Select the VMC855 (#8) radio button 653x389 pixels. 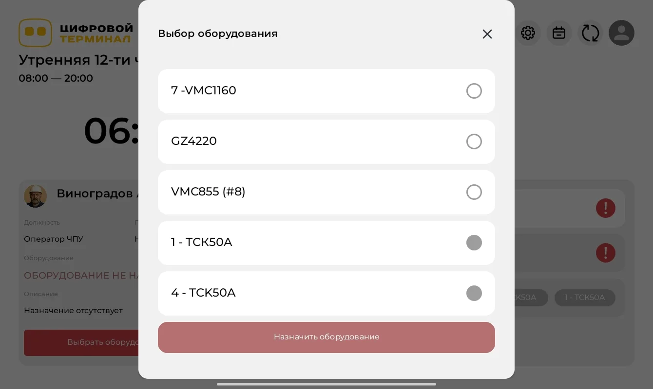click(474, 192)
